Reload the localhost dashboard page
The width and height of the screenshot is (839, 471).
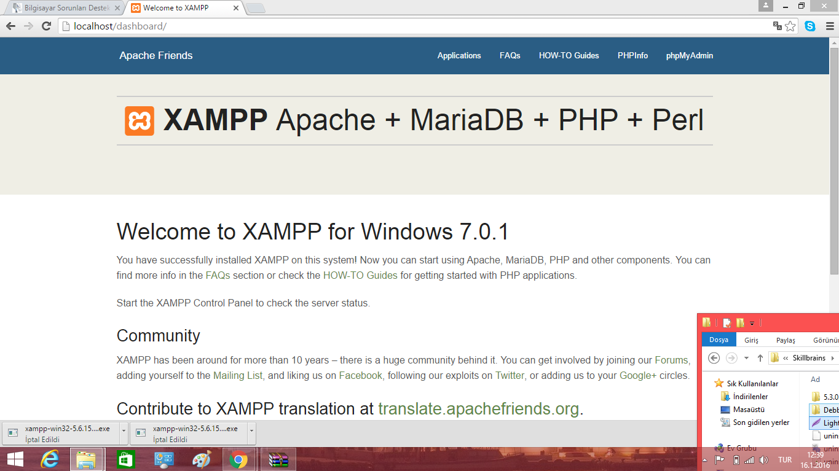pos(46,26)
